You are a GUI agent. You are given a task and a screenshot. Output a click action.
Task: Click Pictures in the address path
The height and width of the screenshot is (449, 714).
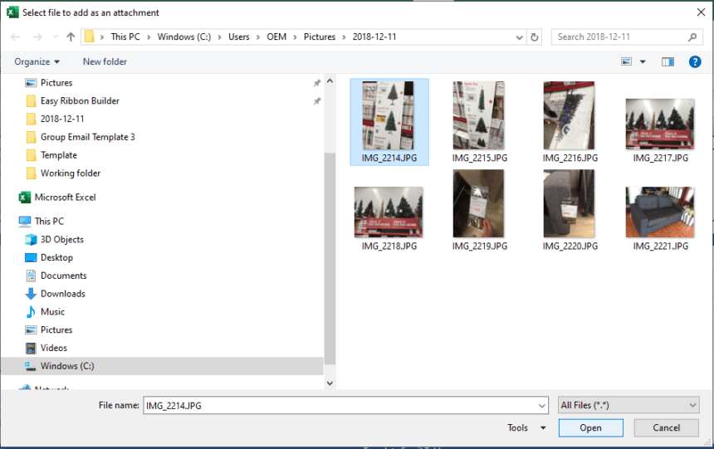(x=319, y=37)
